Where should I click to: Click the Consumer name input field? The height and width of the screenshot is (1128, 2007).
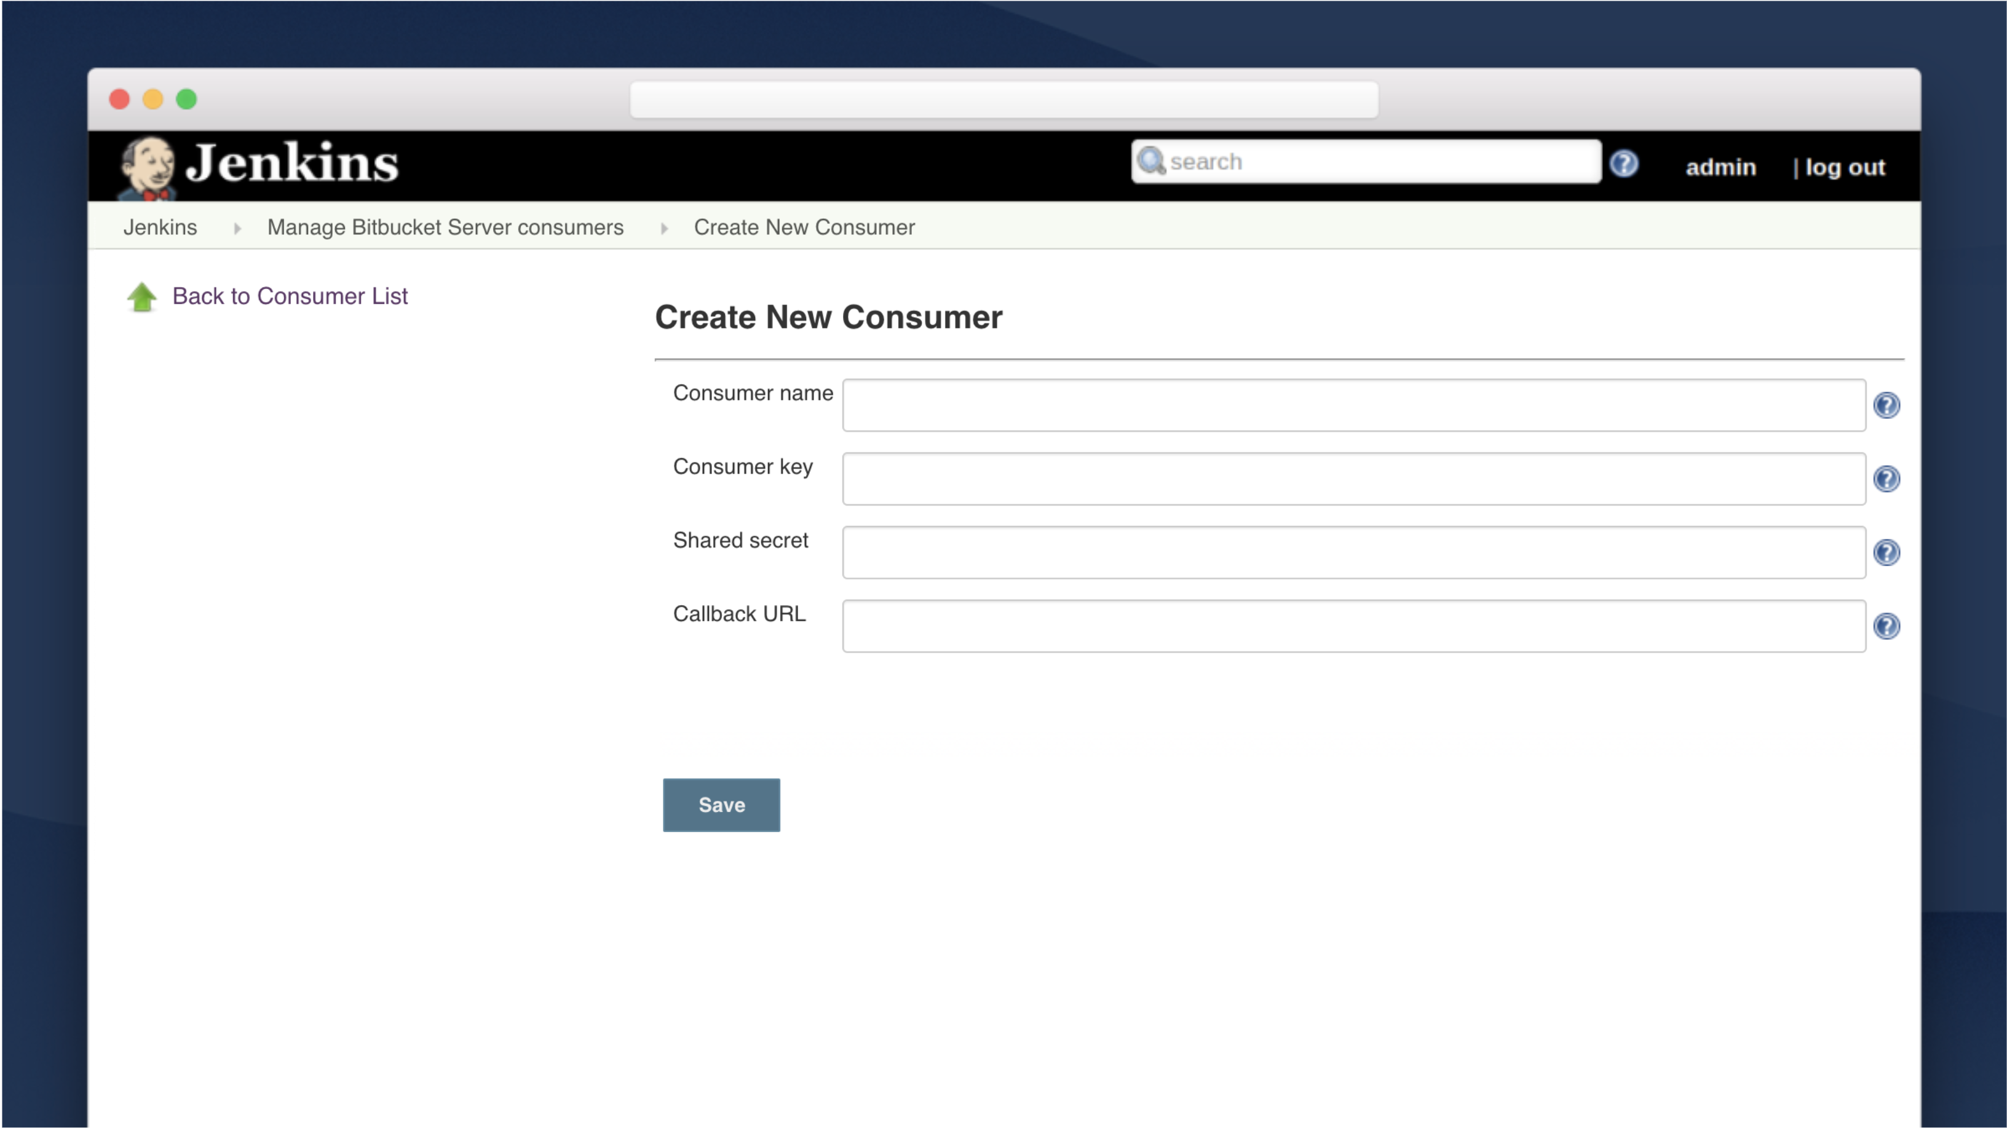1356,404
